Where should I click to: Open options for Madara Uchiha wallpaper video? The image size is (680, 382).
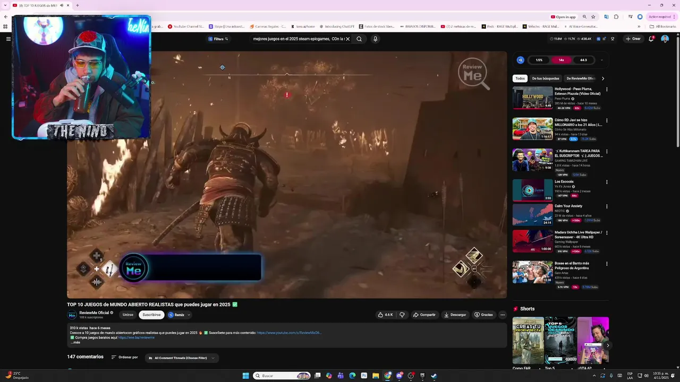(607, 233)
